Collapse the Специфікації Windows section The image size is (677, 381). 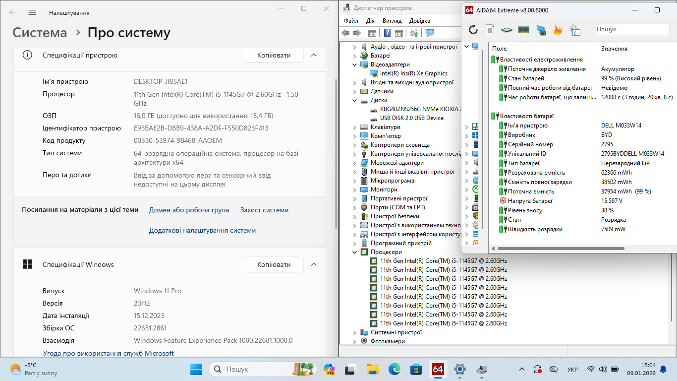[x=313, y=264]
